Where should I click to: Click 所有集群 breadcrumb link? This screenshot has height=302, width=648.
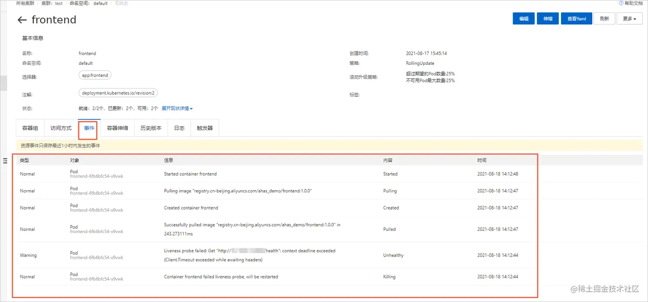(x=25, y=3)
